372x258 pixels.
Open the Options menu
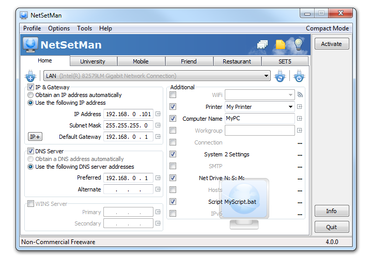(59, 28)
